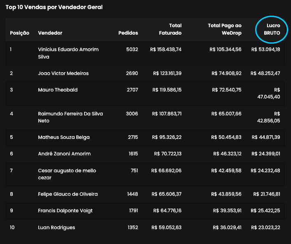Select the Vendedor column header

pyautogui.click(x=50, y=33)
